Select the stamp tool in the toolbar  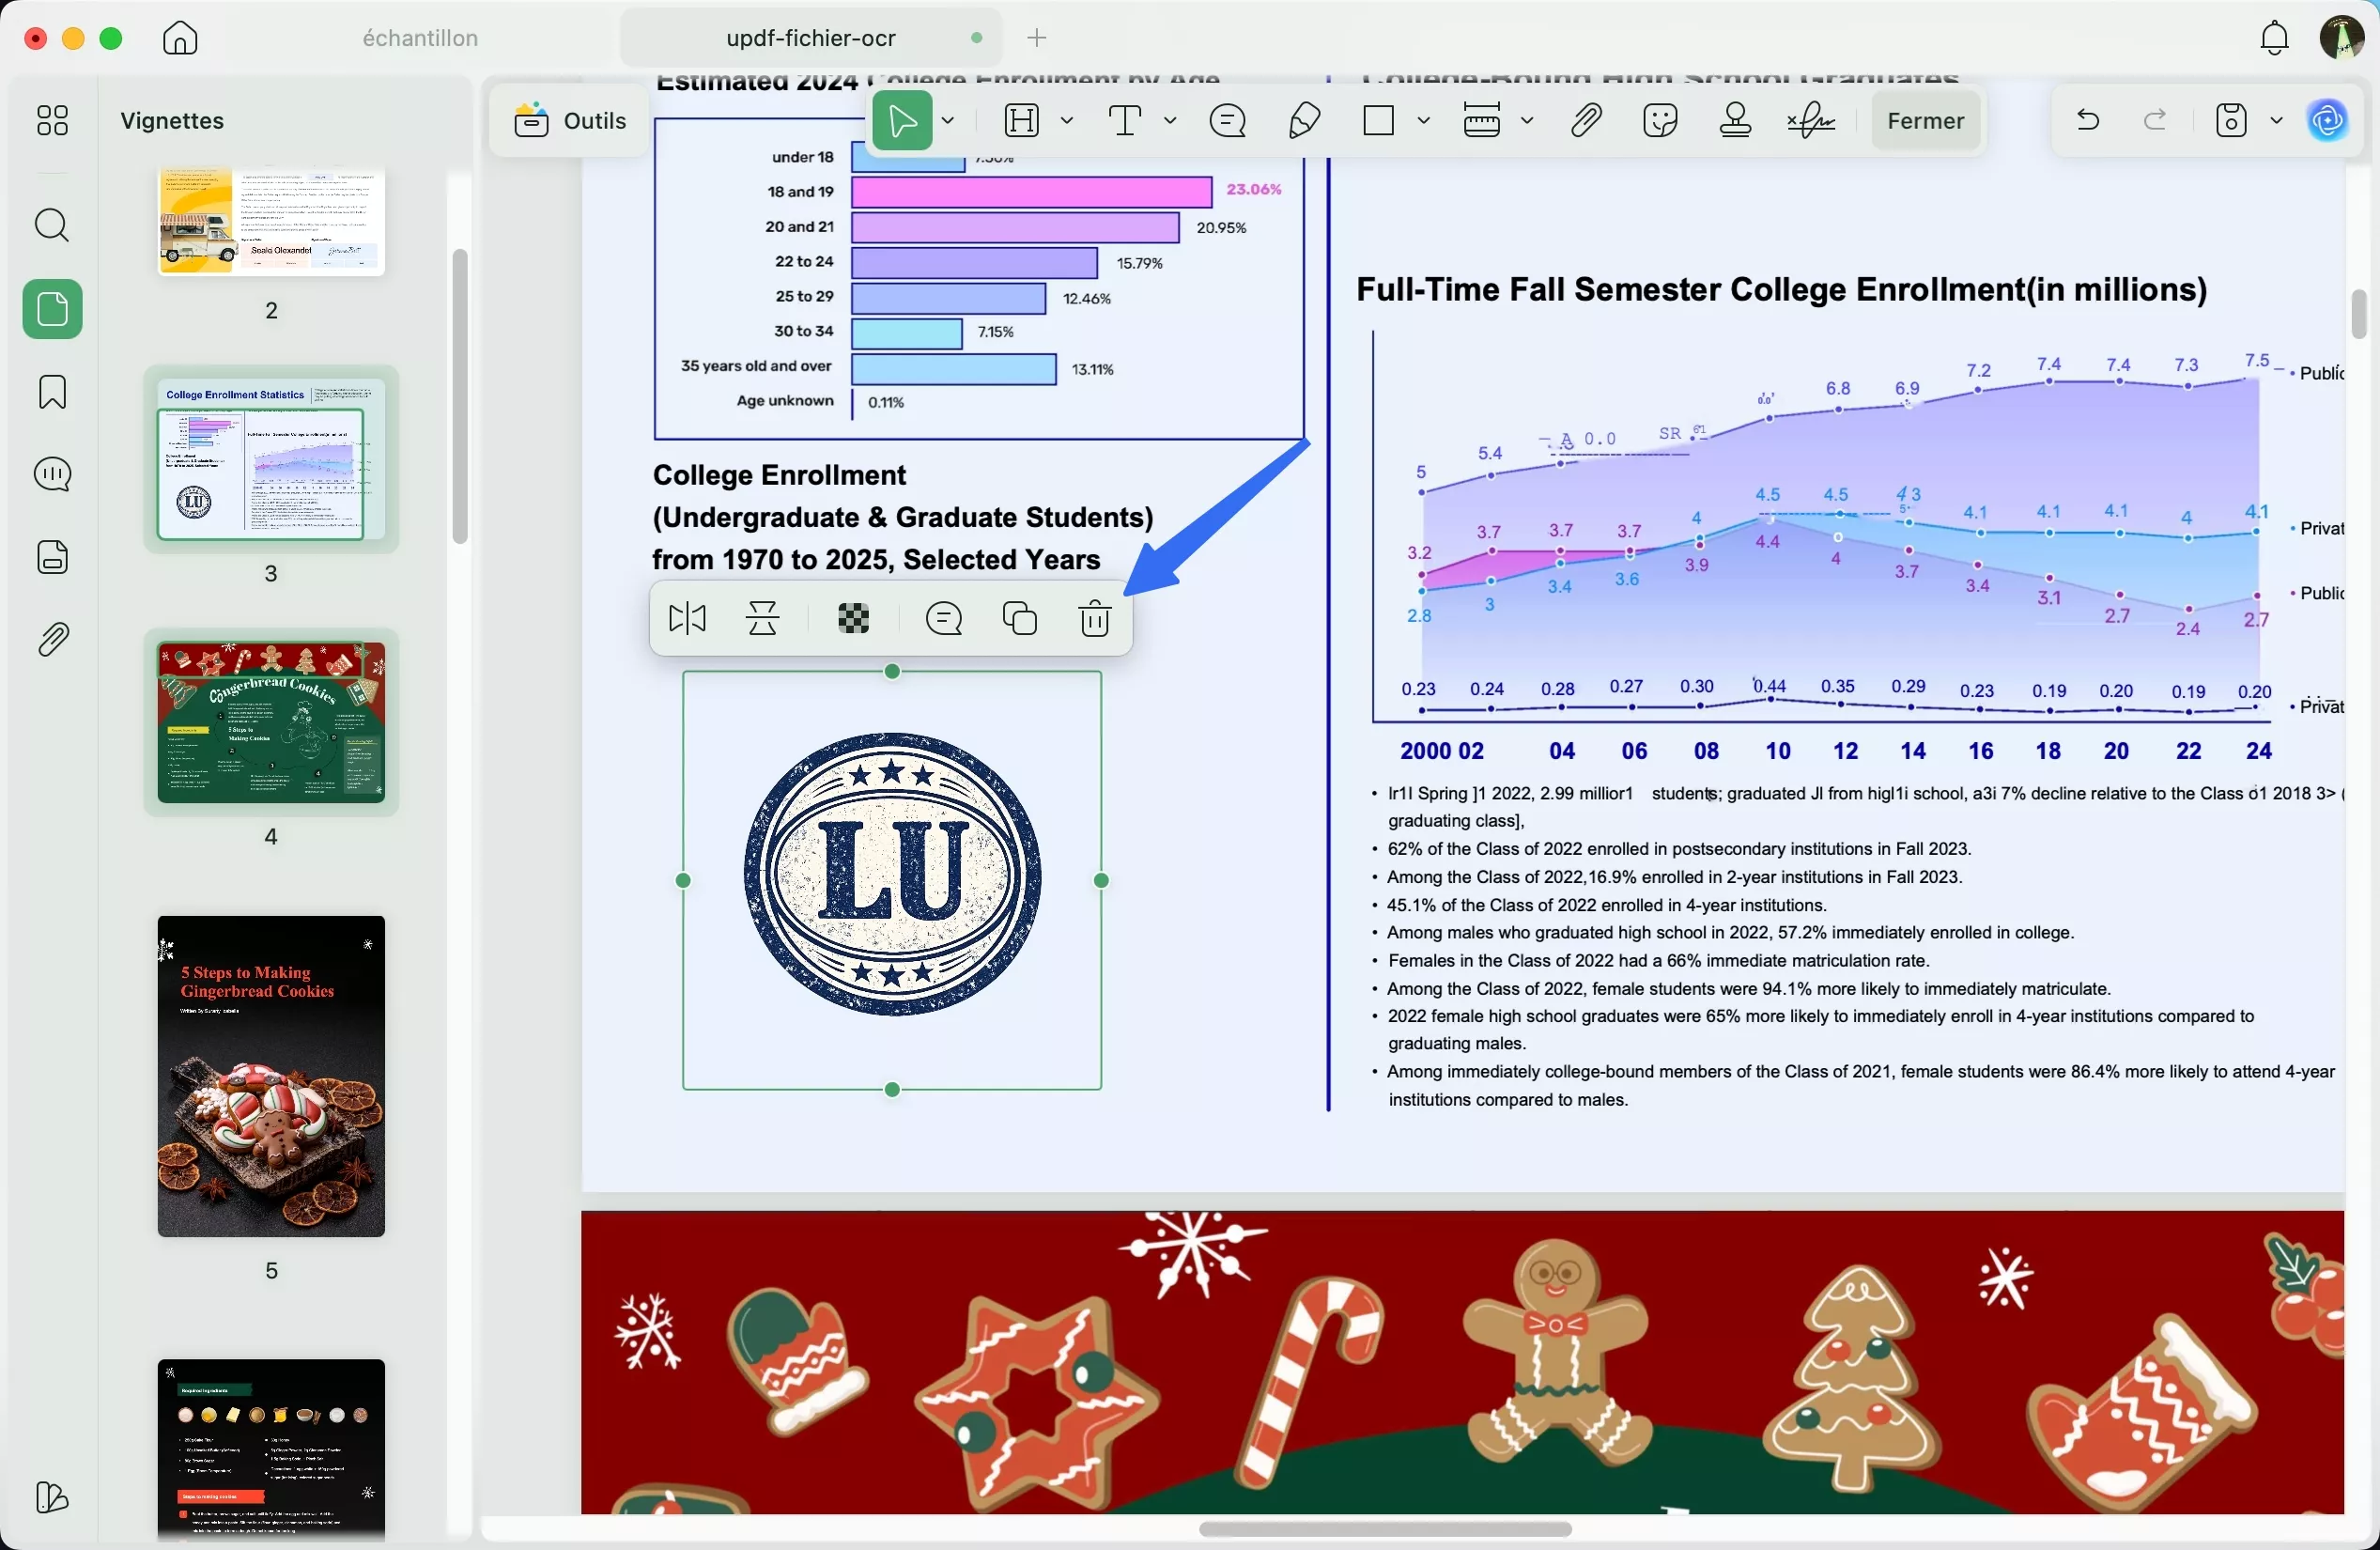(x=1735, y=121)
